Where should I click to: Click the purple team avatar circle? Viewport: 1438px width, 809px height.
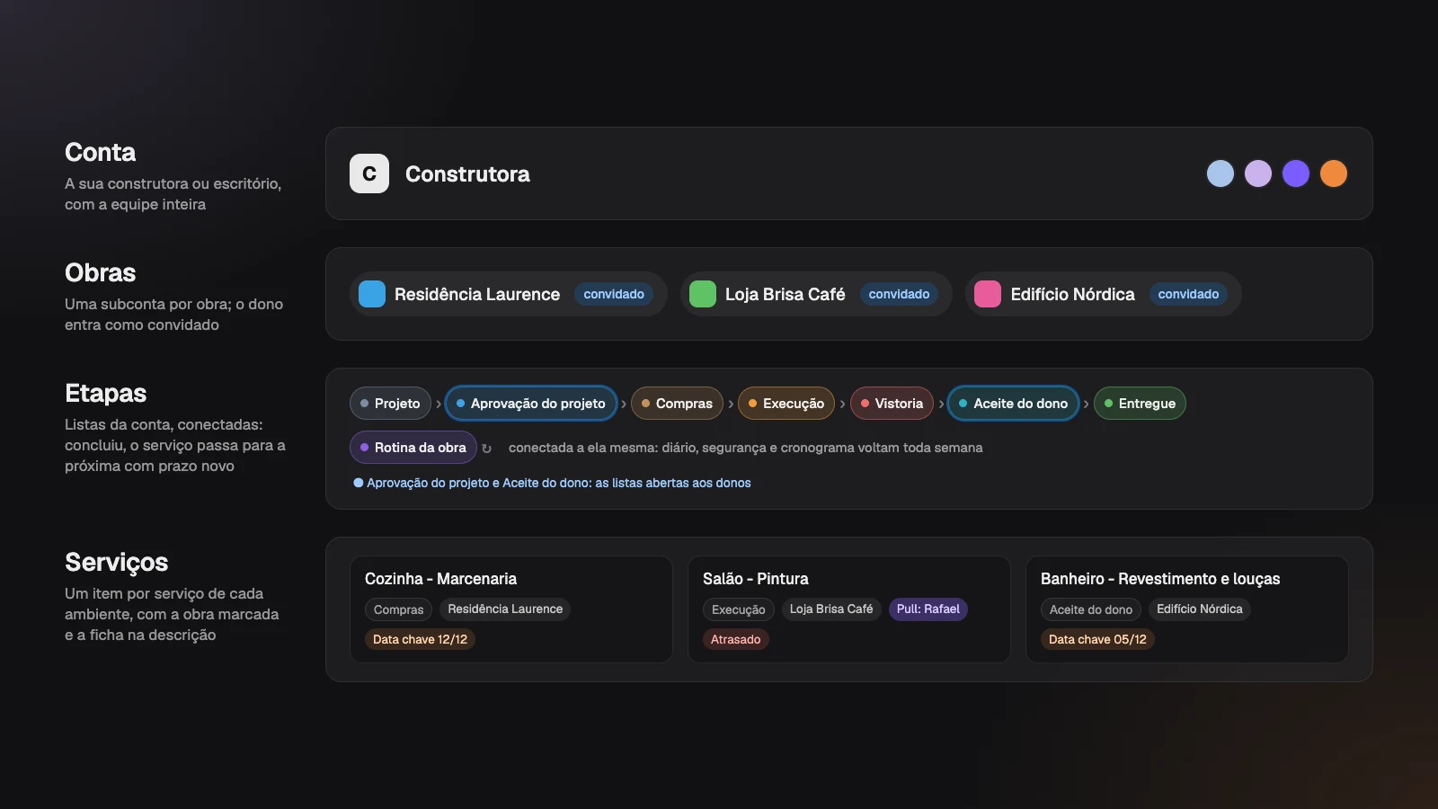click(1296, 173)
